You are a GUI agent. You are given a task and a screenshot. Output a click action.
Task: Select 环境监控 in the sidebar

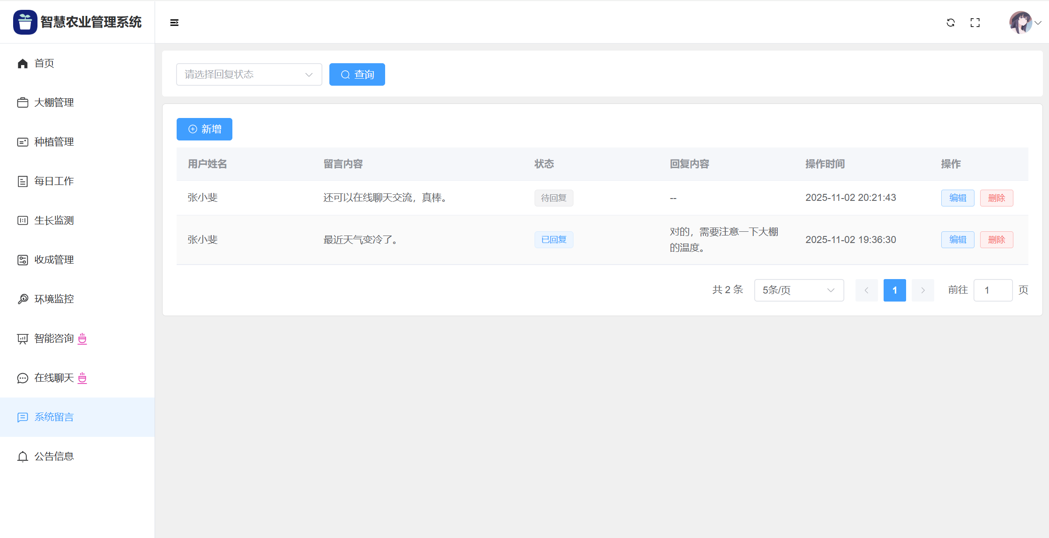(x=54, y=299)
